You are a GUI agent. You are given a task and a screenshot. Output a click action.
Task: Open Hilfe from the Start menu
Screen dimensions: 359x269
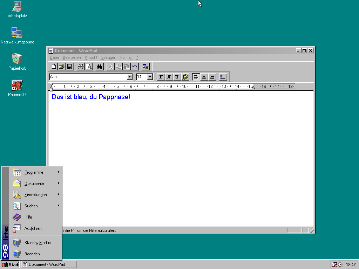pos(35,217)
